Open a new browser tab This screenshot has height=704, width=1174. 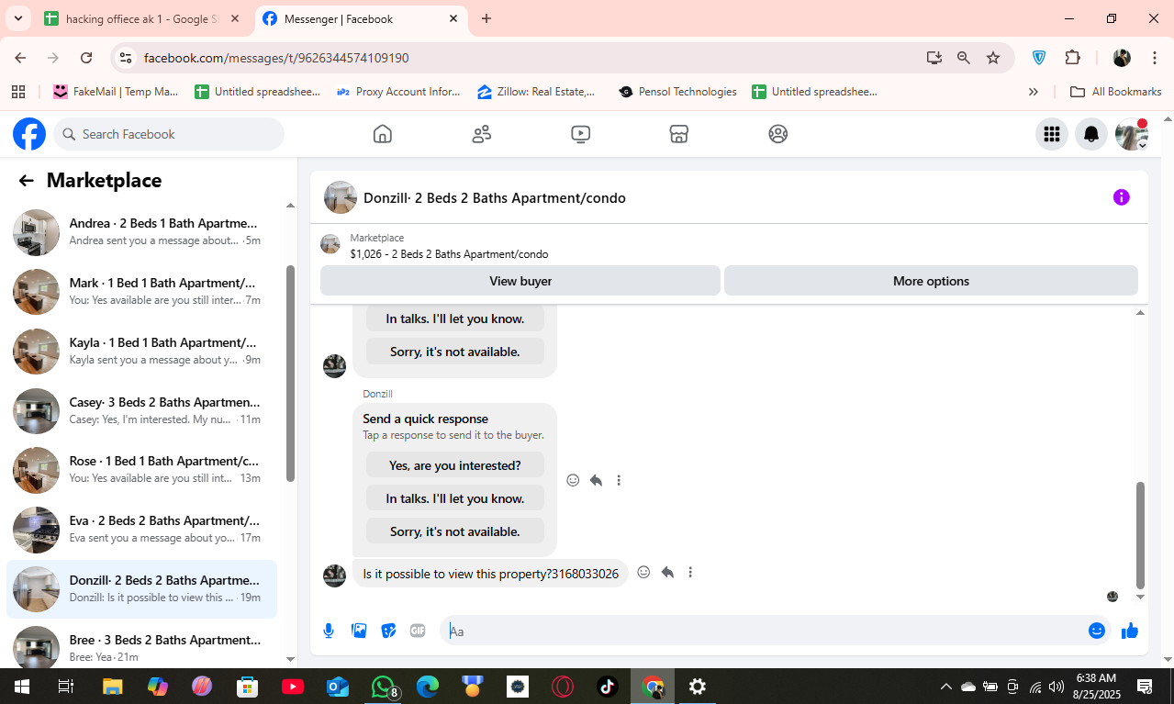[x=486, y=18]
